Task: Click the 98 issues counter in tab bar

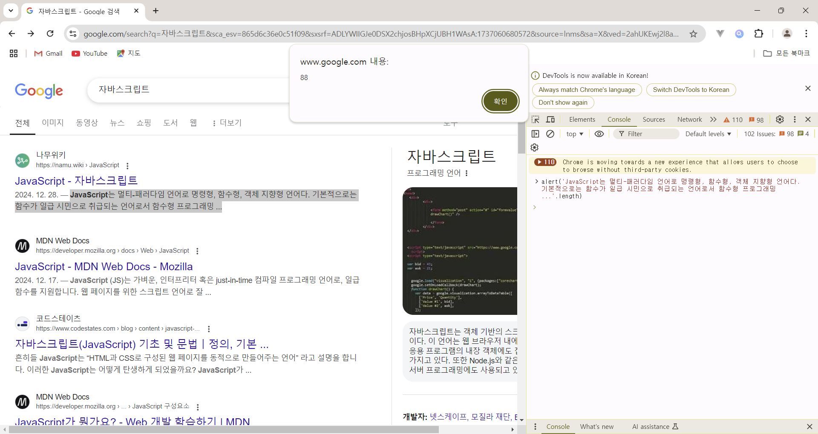Action: coord(756,120)
